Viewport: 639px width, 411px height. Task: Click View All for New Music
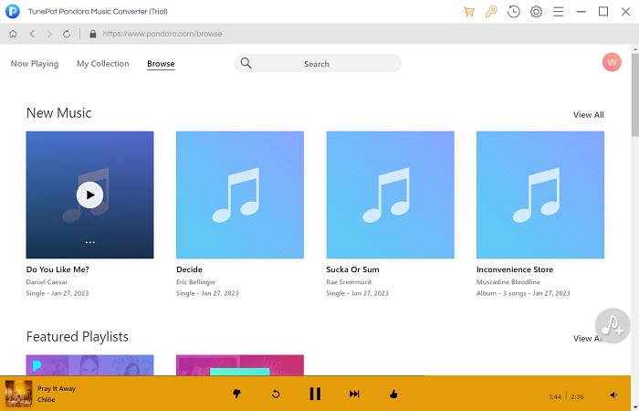tap(588, 115)
